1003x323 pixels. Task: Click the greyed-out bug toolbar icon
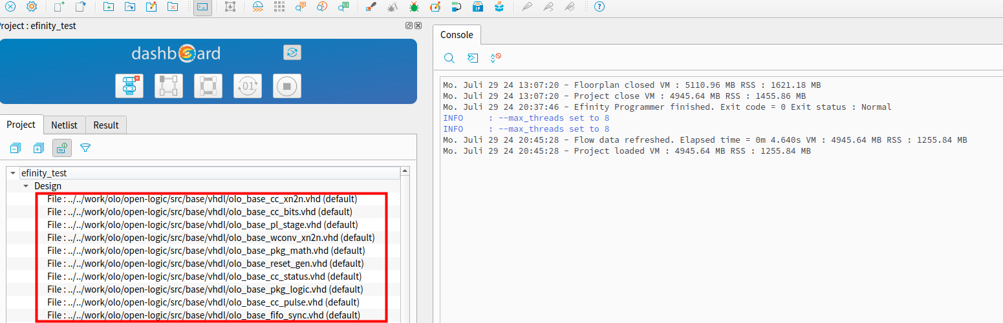pyautogui.click(x=393, y=7)
